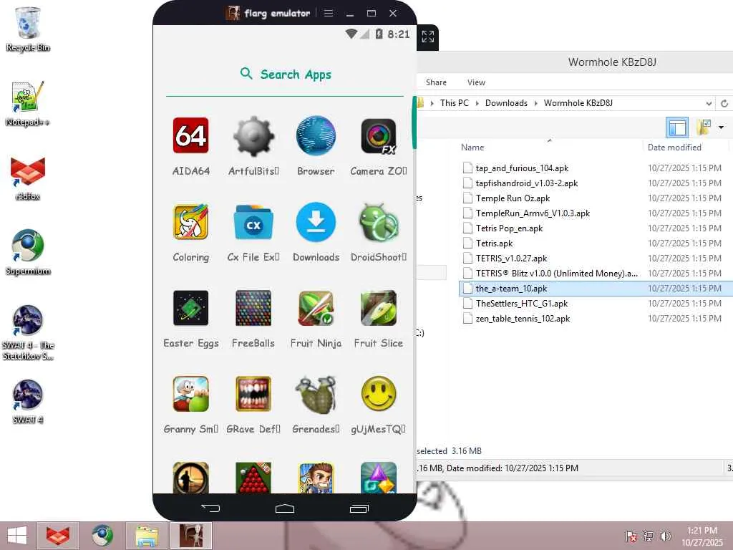Sort files by the Name column

point(472,148)
